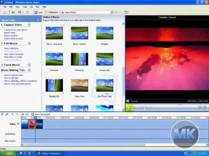Click the Forward button in preview controls

(x=150, y=108)
